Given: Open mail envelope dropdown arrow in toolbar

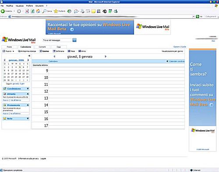Looking at the screenshot, I should pos(79,11).
